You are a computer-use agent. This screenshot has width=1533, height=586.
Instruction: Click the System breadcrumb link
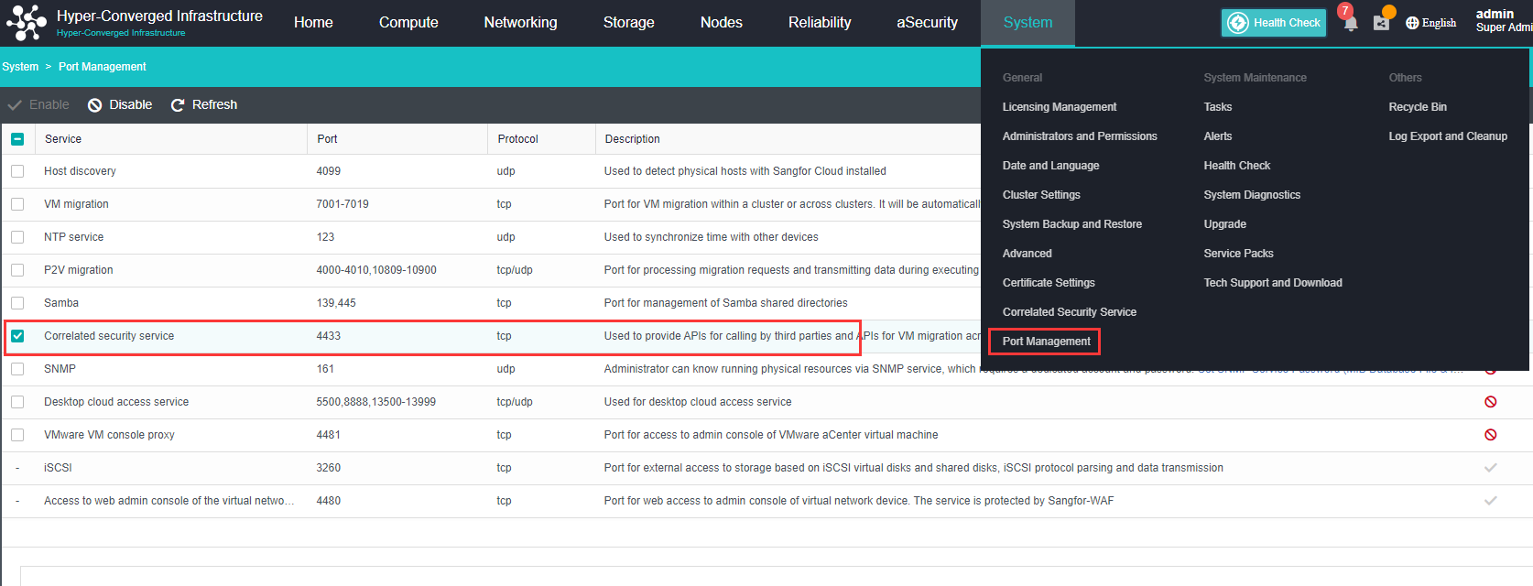point(20,67)
